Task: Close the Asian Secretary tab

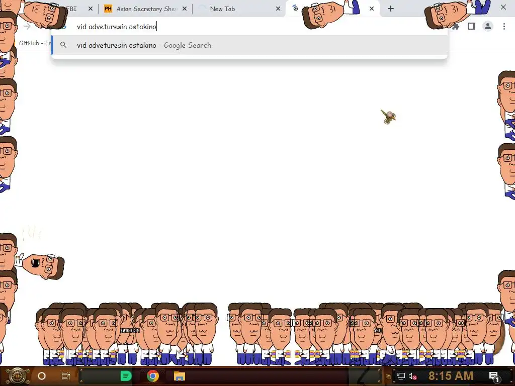Action: point(185,9)
